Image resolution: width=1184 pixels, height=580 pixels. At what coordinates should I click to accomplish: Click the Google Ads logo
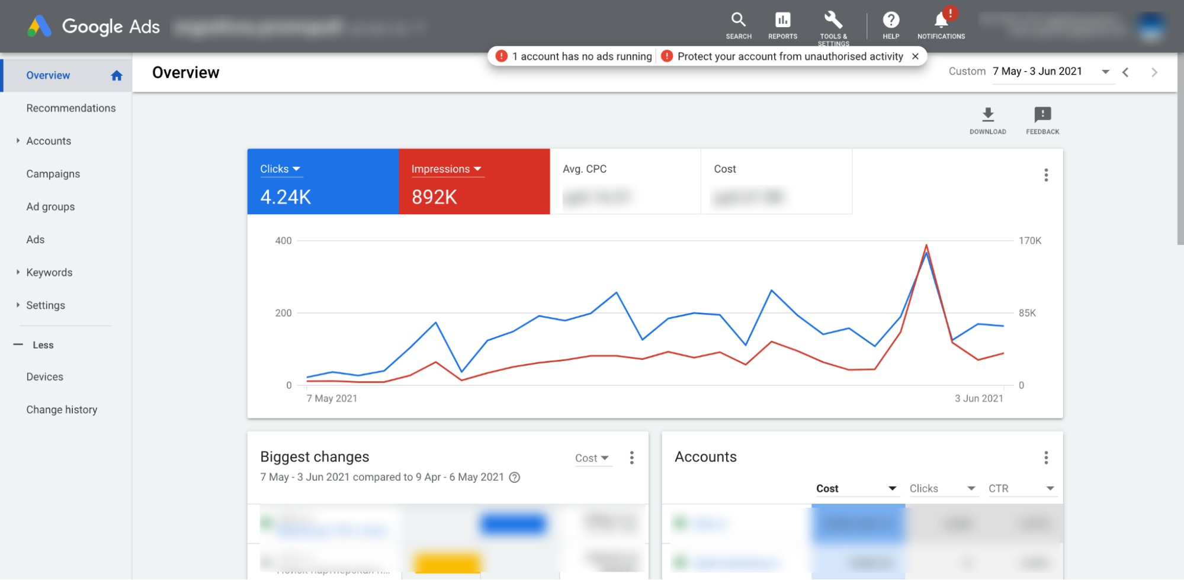click(x=94, y=27)
